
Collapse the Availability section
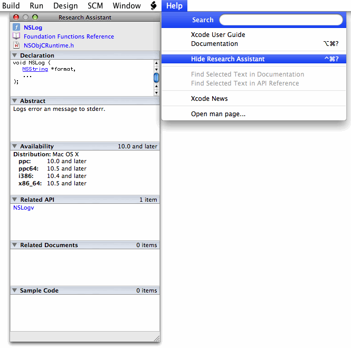pyautogui.click(x=15, y=146)
